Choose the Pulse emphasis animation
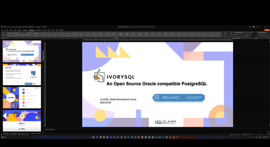 pyautogui.click(x=101, y=34)
